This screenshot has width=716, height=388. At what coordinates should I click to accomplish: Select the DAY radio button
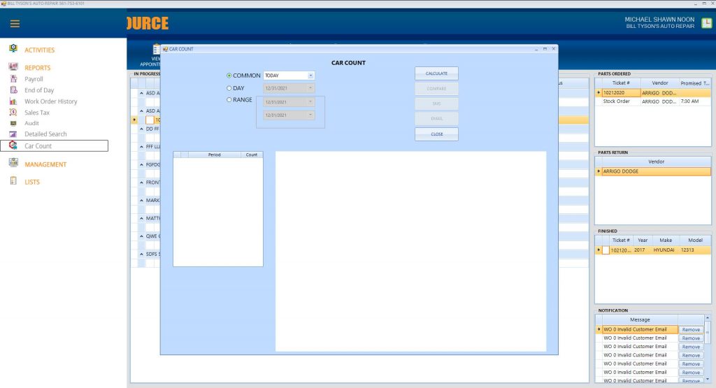[229, 88]
